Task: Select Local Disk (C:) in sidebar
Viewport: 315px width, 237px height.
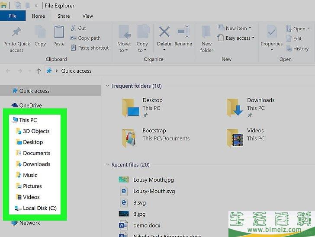Action: tap(39, 208)
